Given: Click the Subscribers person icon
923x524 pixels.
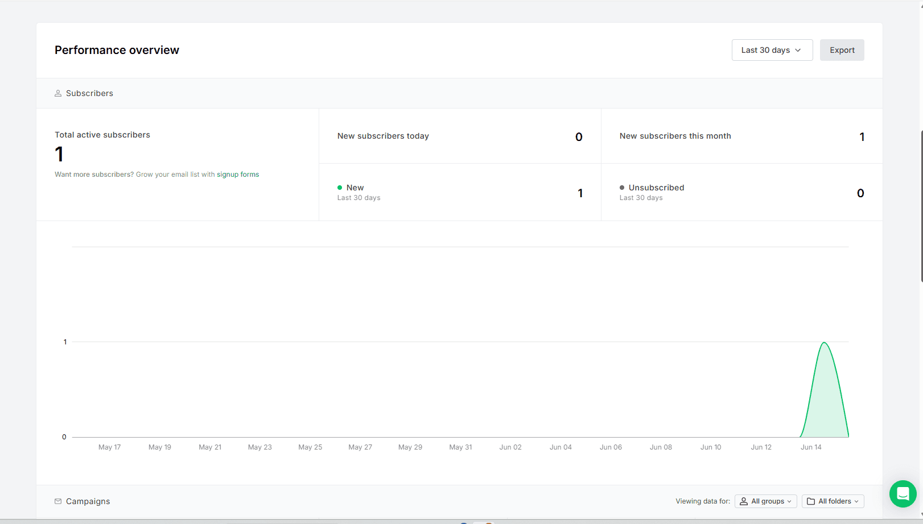Looking at the screenshot, I should tap(58, 93).
